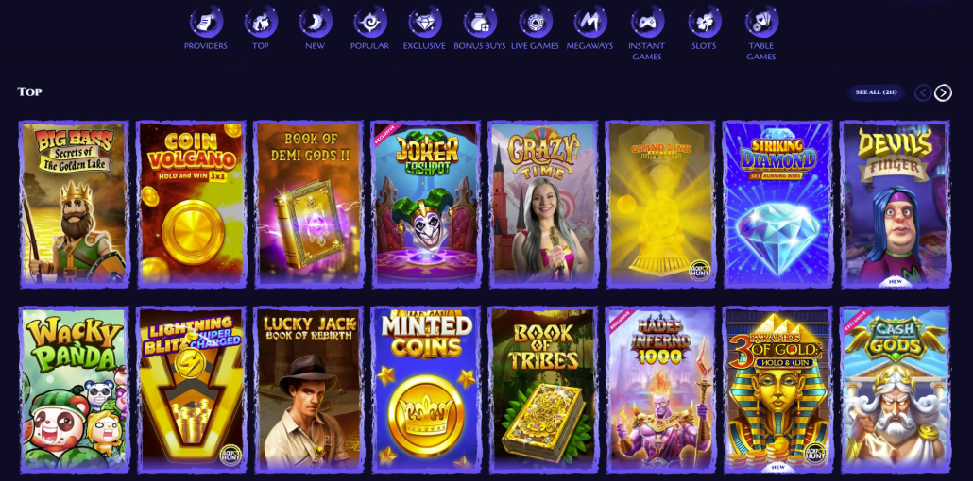Open the Wacky Panda game thumbnail
This screenshot has height=481, width=973.
pyautogui.click(x=75, y=390)
